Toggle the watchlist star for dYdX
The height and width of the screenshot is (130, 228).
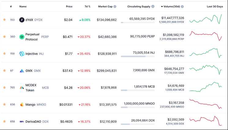[x=4, y=20]
